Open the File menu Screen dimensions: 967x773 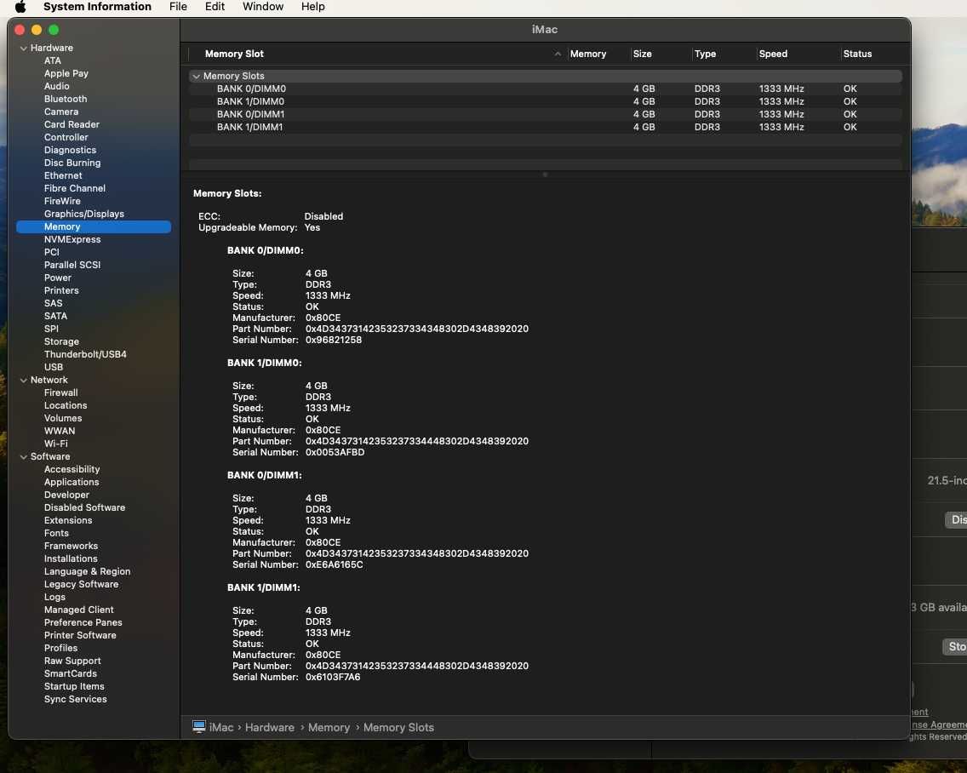point(178,7)
